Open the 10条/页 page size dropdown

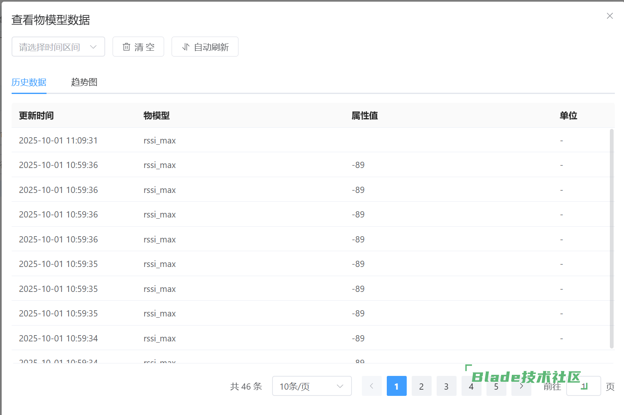tap(312, 386)
